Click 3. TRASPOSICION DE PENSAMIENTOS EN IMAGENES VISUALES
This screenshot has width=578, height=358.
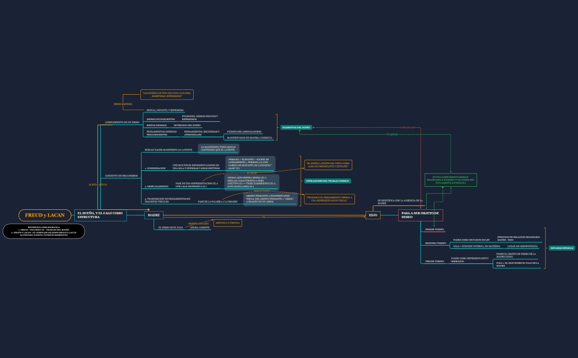pos(167,200)
